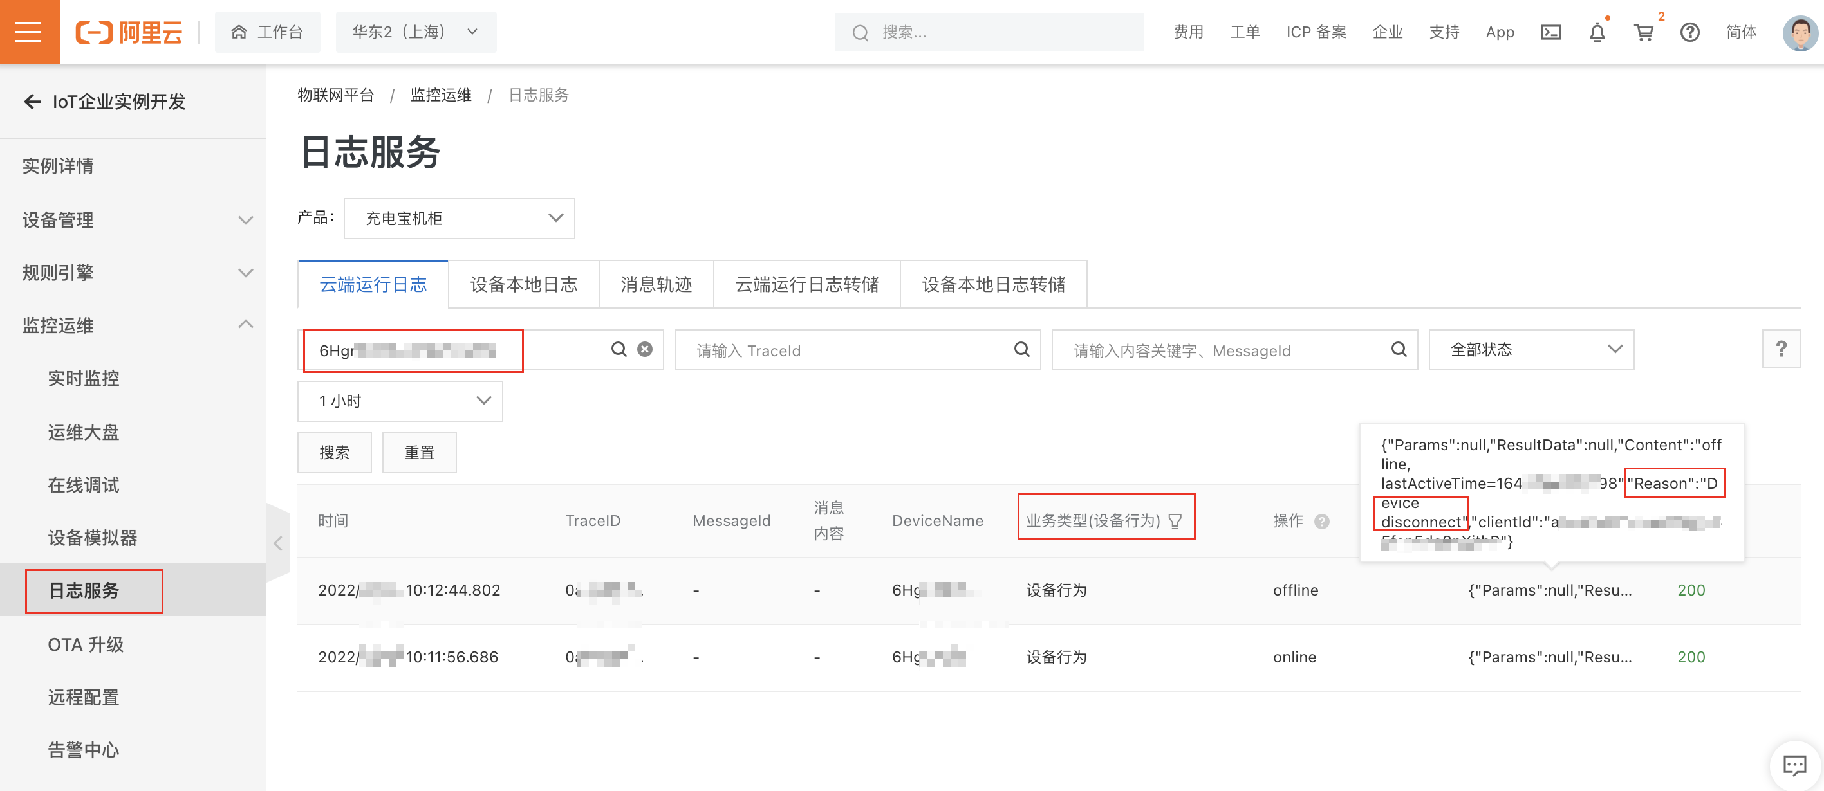Open the shopping cart
Screen dimensions: 1824x791
coord(1643,33)
